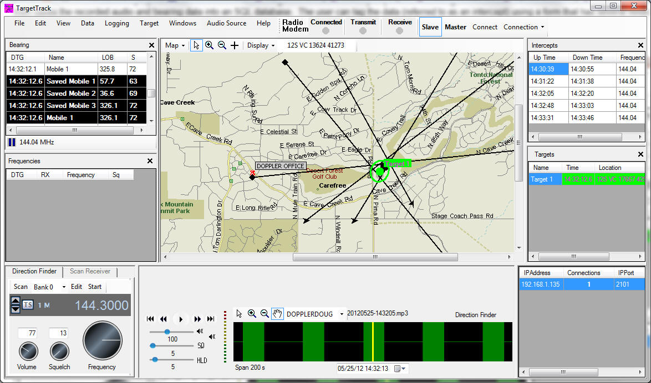Activate the map Zoom In magnifier
Image resolution: width=651 pixels, height=383 pixels.
pos(209,45)
